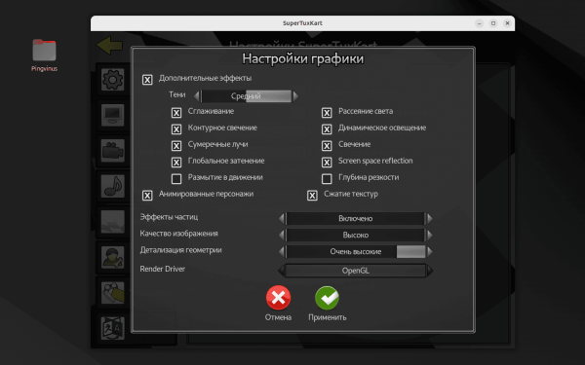
Task: Toggle the Контурное свечение checkbox
Action: point(176,129)
